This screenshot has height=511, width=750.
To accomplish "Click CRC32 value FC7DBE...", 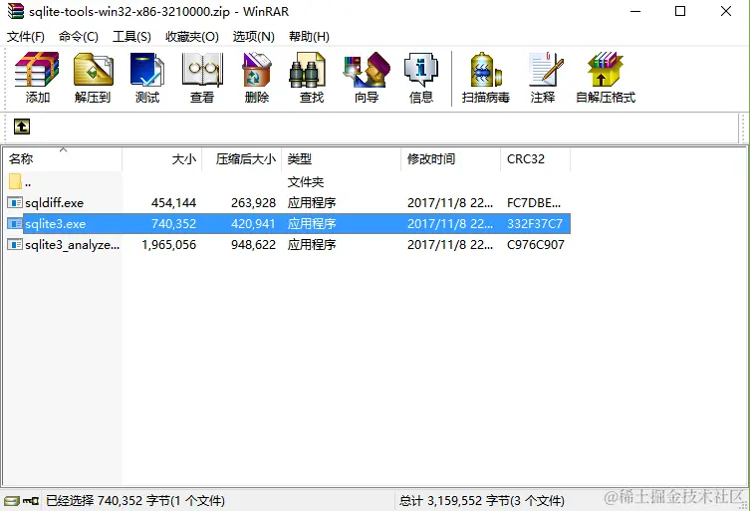I will point(534,203).
